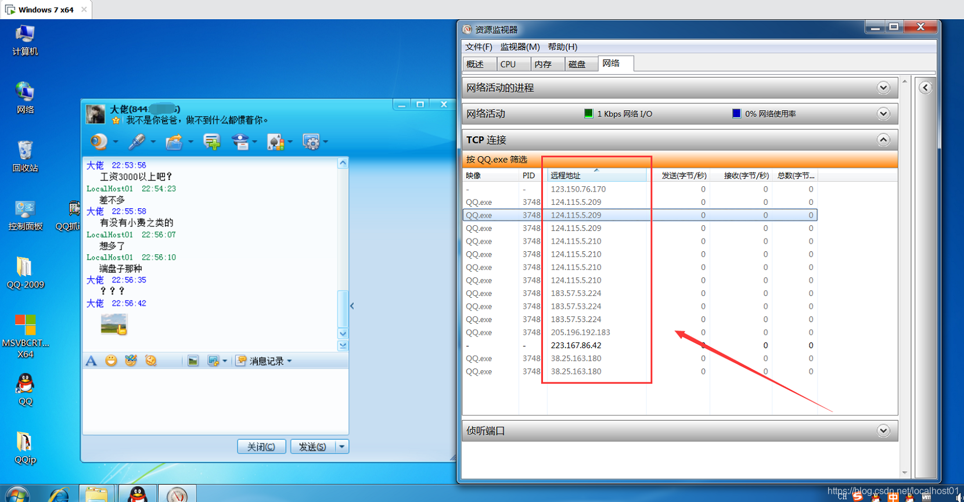
Task: Collapse the right graph pane arrow
Action: [x=926, y=88]
